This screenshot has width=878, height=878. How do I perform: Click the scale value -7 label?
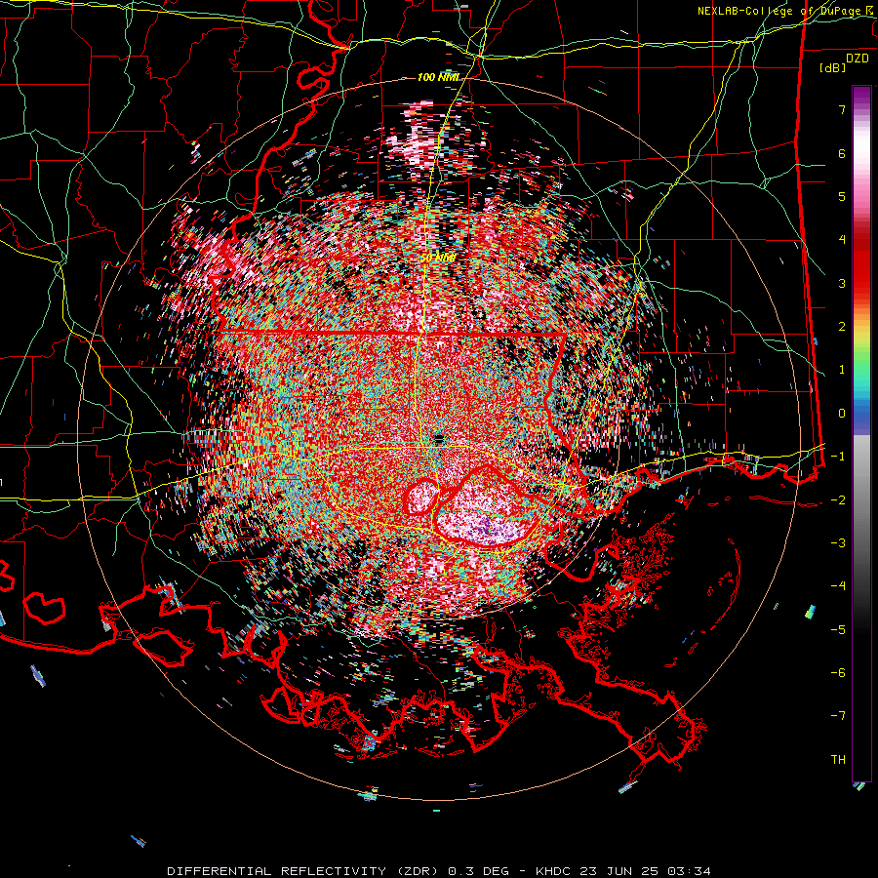click(838, 716)
